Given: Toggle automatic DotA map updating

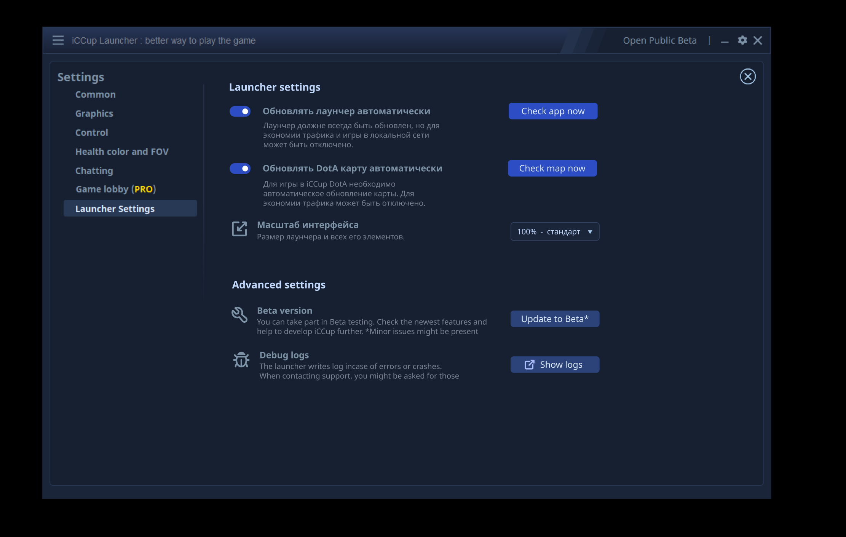Looking at the screenshot, I should click(240, 169).
